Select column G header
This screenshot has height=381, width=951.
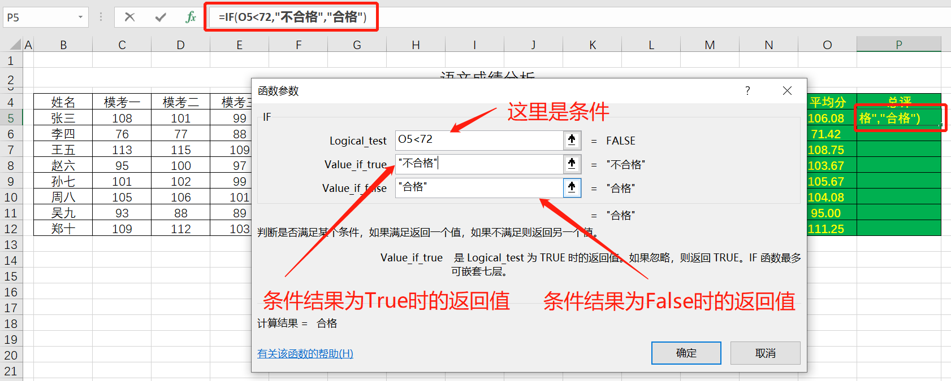pos(357,45)
